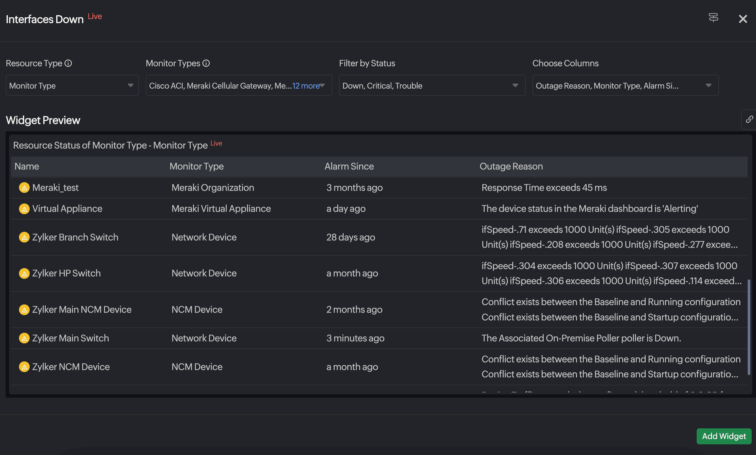Click the link icon beside Widget Preview

[749, 119]
